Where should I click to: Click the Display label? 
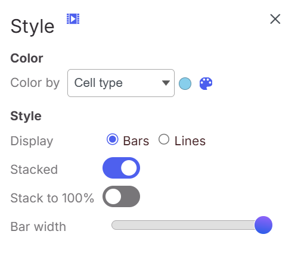point(32,141)
